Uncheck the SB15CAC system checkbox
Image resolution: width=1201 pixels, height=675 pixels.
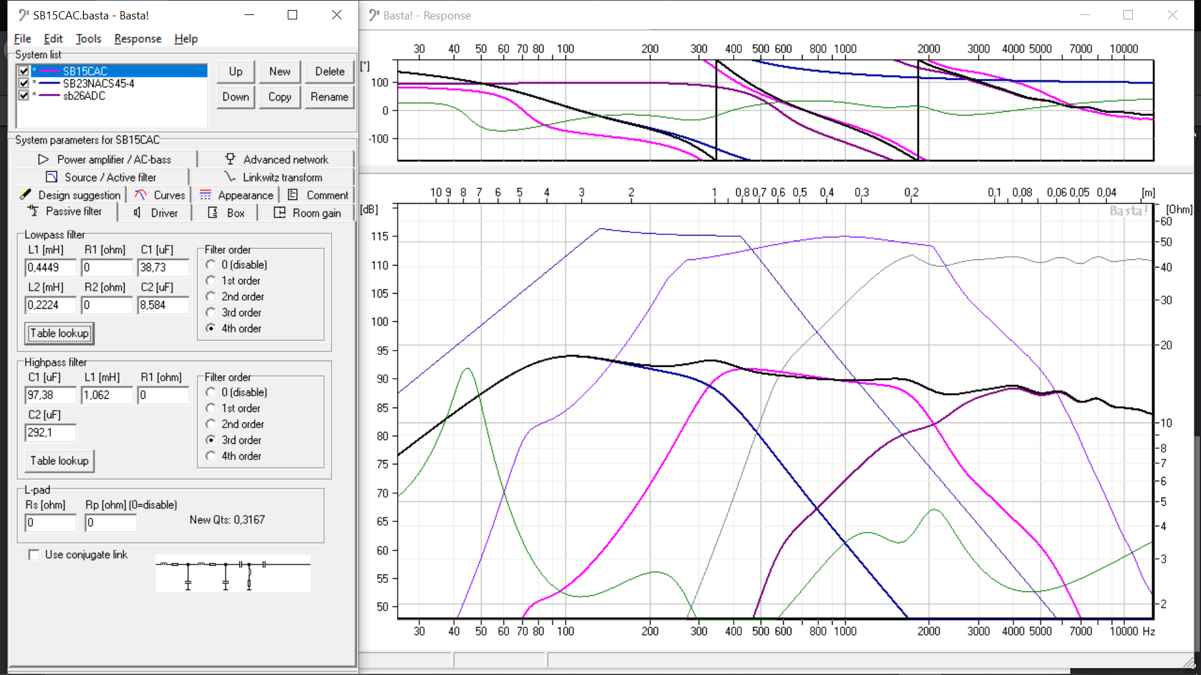click(24, 71)
